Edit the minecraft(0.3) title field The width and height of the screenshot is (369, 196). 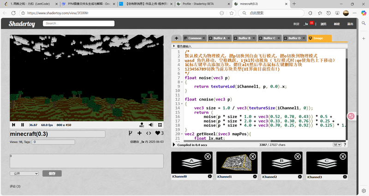[57, 134]
